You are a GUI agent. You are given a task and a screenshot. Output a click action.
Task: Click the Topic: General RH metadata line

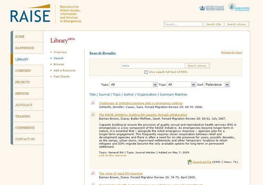[144, 153]
